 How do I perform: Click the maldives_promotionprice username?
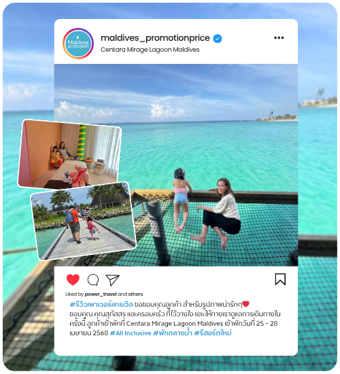click(x=155, y=38)
